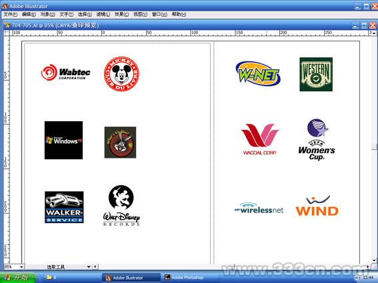Open the 帮助(H) menu
The height and width of the screenshot is (283, 378).
179,15
